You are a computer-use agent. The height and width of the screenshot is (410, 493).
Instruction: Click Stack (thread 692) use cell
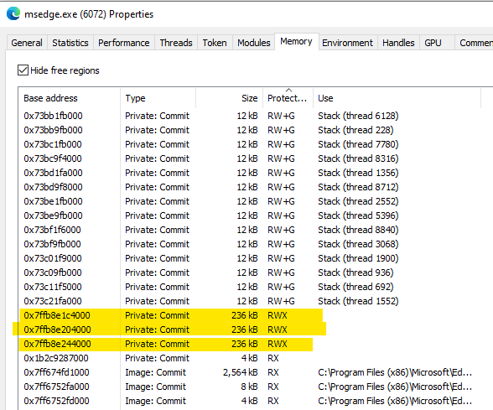pyautogui.click(x=355, y=287)
